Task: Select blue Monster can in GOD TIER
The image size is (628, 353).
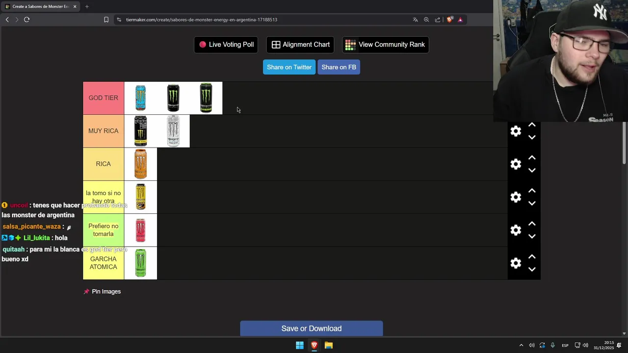Action: pyautogui.click(x=140, y=98)
